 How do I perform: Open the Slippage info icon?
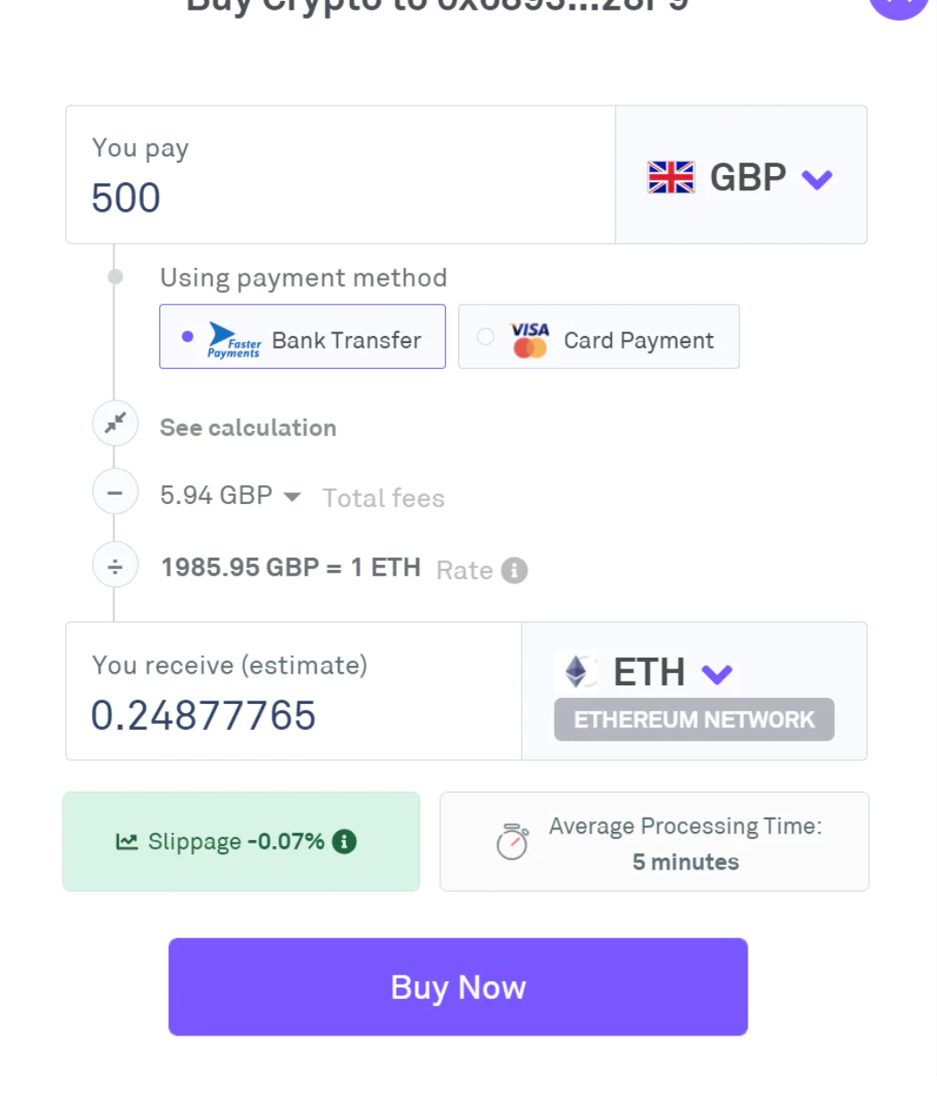(344, 841)
